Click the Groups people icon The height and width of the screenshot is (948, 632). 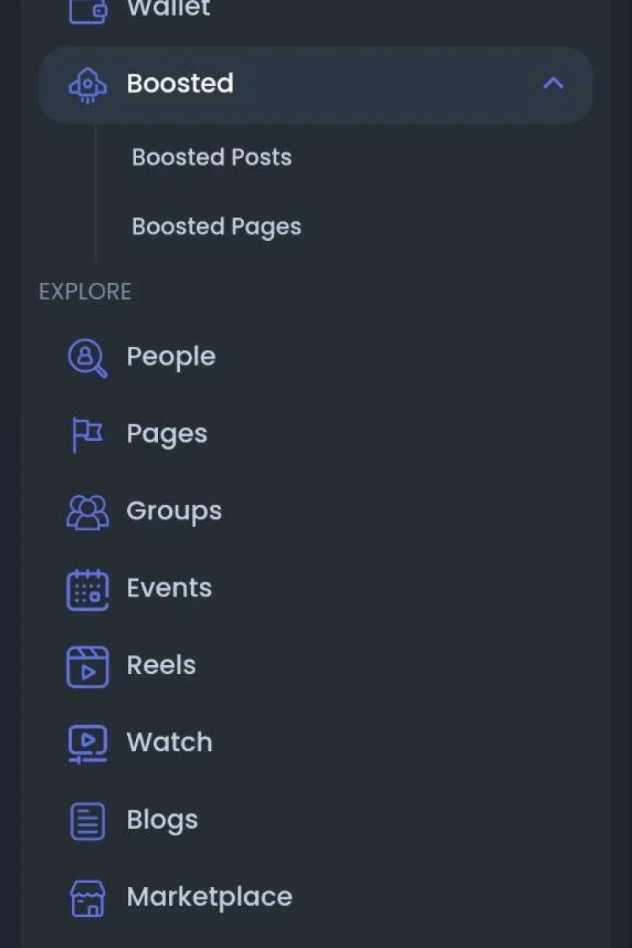(87, 512)
